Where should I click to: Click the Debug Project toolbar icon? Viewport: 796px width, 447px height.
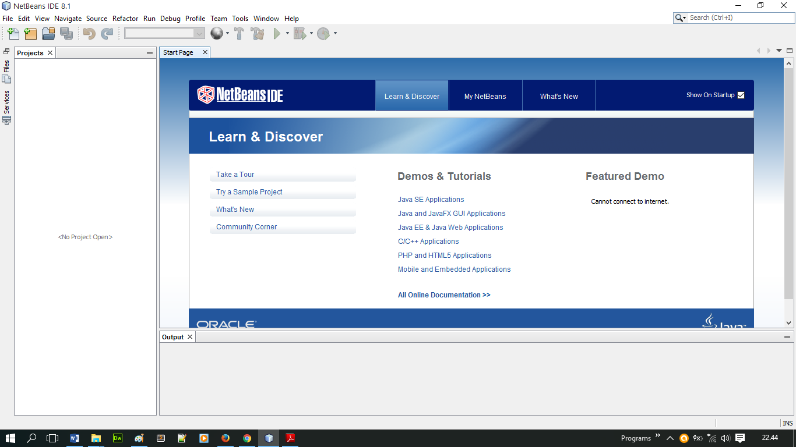pyautogui.click(x=300, y=33)
